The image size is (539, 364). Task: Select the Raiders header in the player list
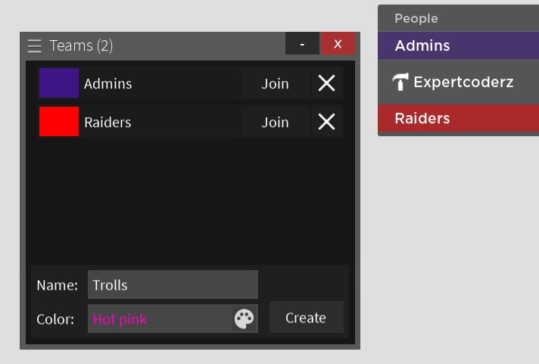(458, 118)
